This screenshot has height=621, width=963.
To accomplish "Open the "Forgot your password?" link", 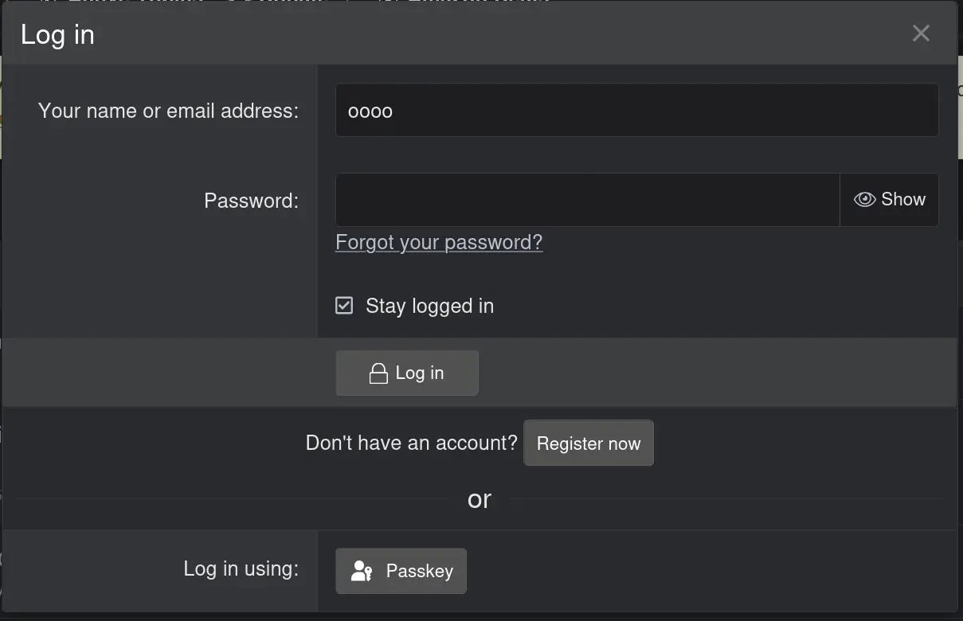I will pyautogui.click(x=439, y=242).
